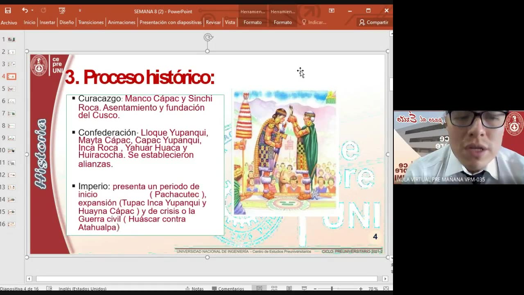Select slide 12 thumbnail
The image size is (524, 295).
(11, 175)
